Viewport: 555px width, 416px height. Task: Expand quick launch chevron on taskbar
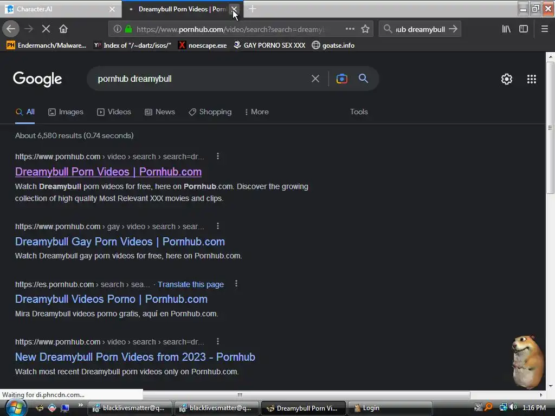pos(80,405)
